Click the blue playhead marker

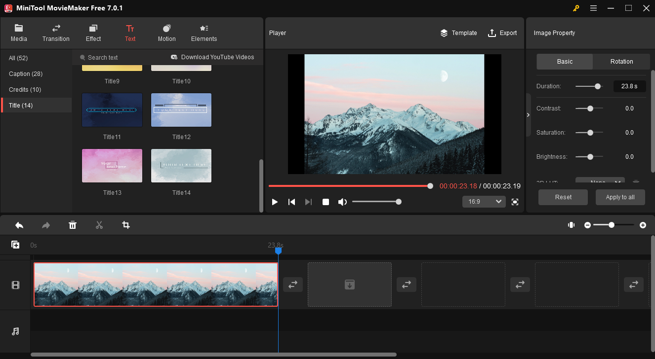point(278,251)
